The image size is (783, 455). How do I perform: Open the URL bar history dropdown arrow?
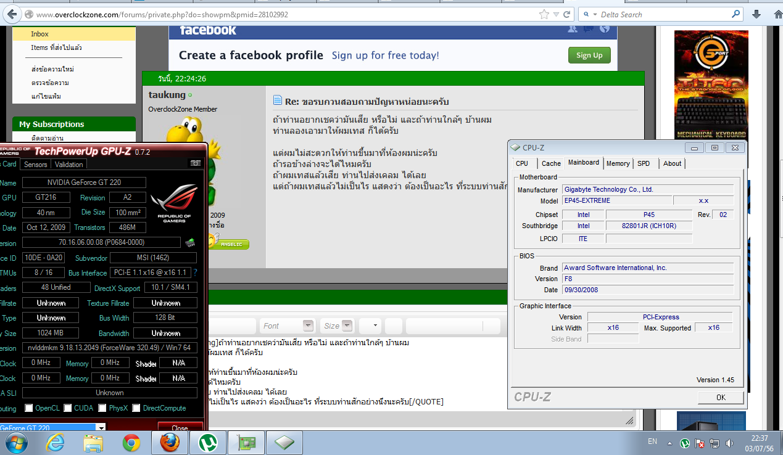pos(557,14)
